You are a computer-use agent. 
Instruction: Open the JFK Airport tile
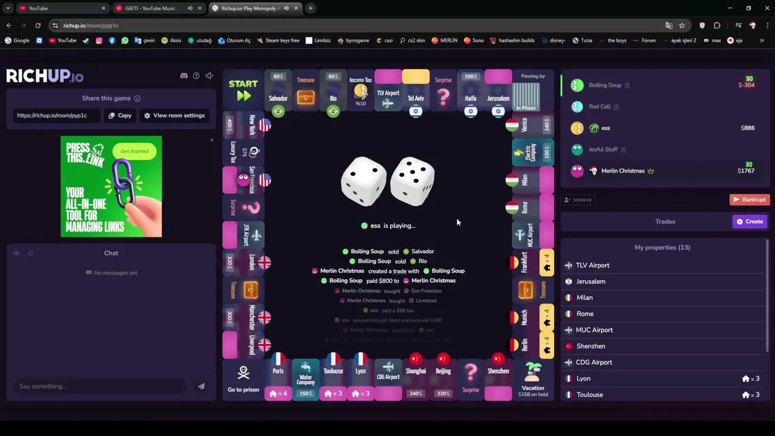(x=243, y=235)
